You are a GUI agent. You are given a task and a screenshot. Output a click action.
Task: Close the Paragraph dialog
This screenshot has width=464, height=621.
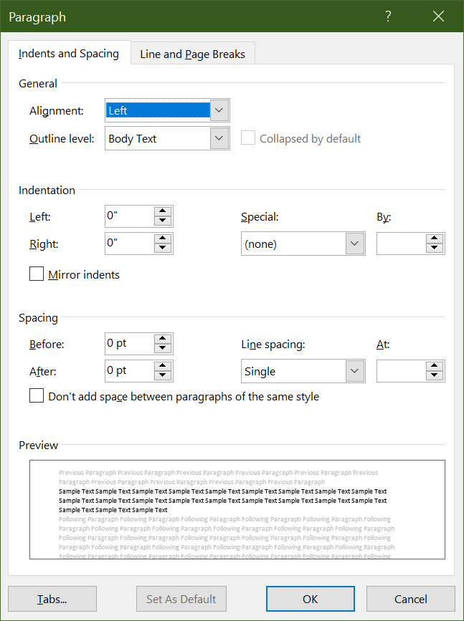click(x=438, y=16)
